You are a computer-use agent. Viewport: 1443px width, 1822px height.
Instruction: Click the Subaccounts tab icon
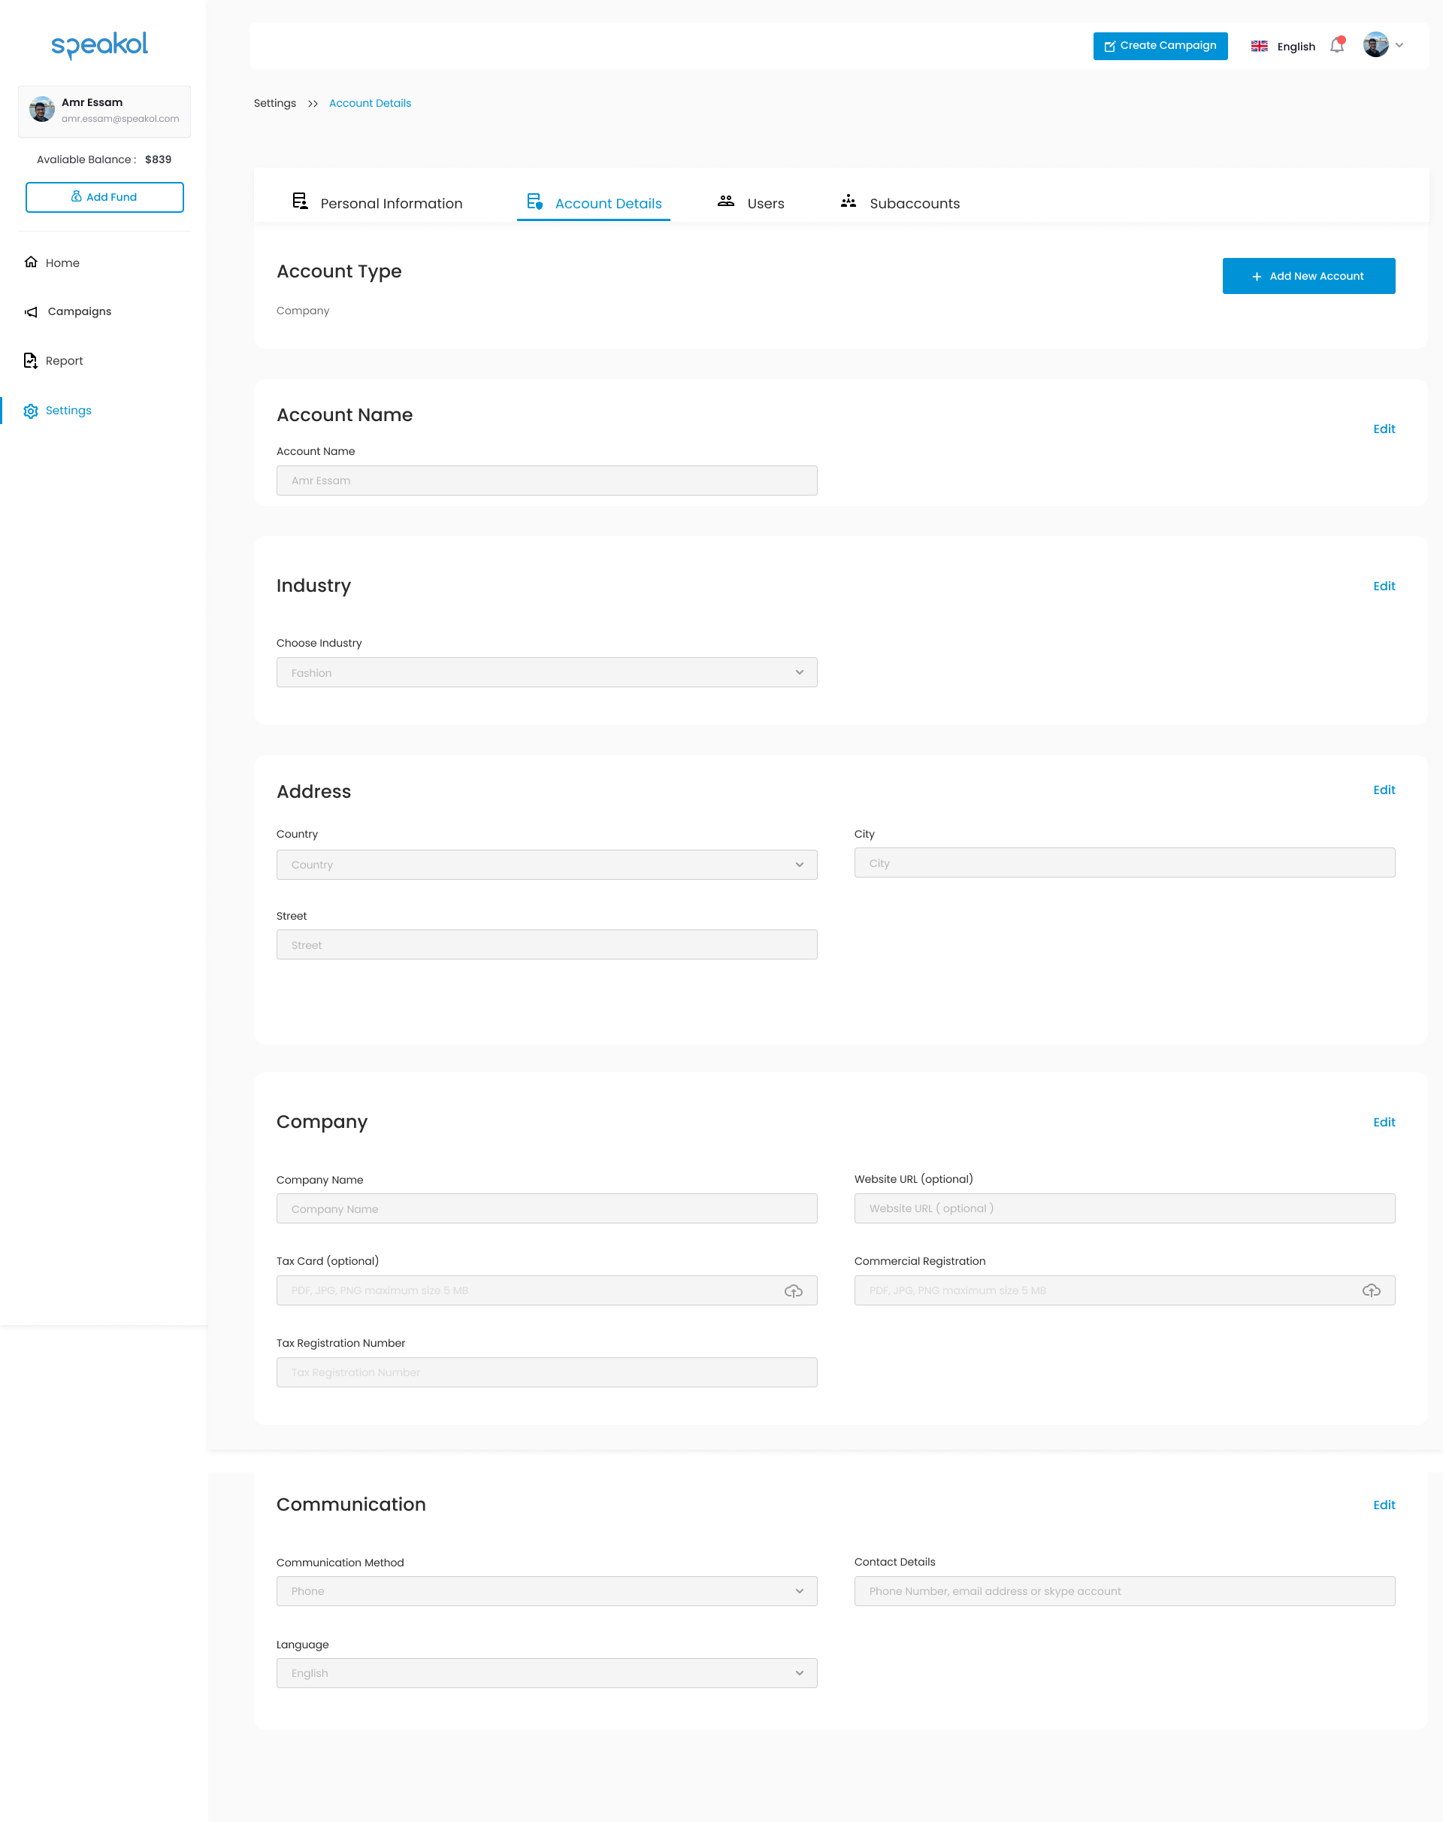[849, 201]
